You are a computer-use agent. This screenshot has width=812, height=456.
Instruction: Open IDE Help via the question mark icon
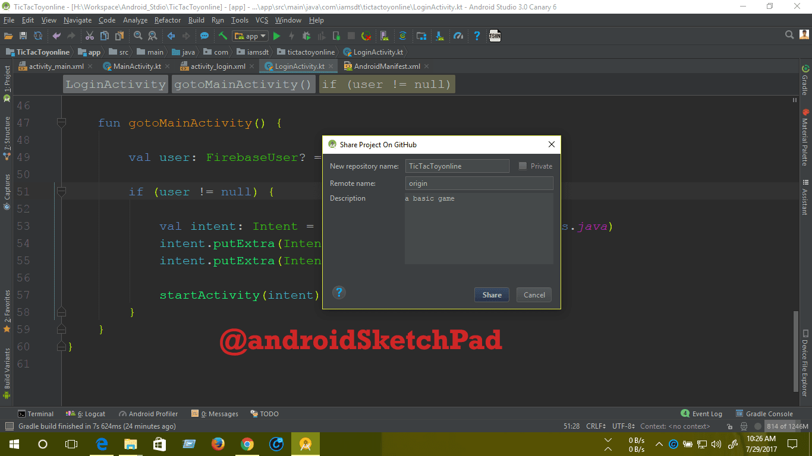[x=476, y=36]
